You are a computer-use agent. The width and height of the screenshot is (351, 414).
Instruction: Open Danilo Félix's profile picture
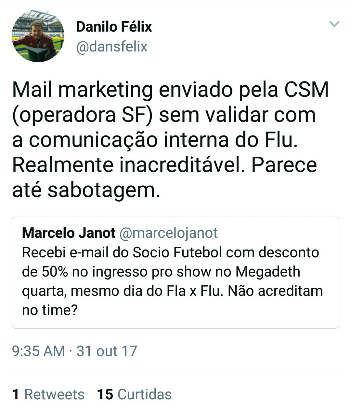(38, 36)
